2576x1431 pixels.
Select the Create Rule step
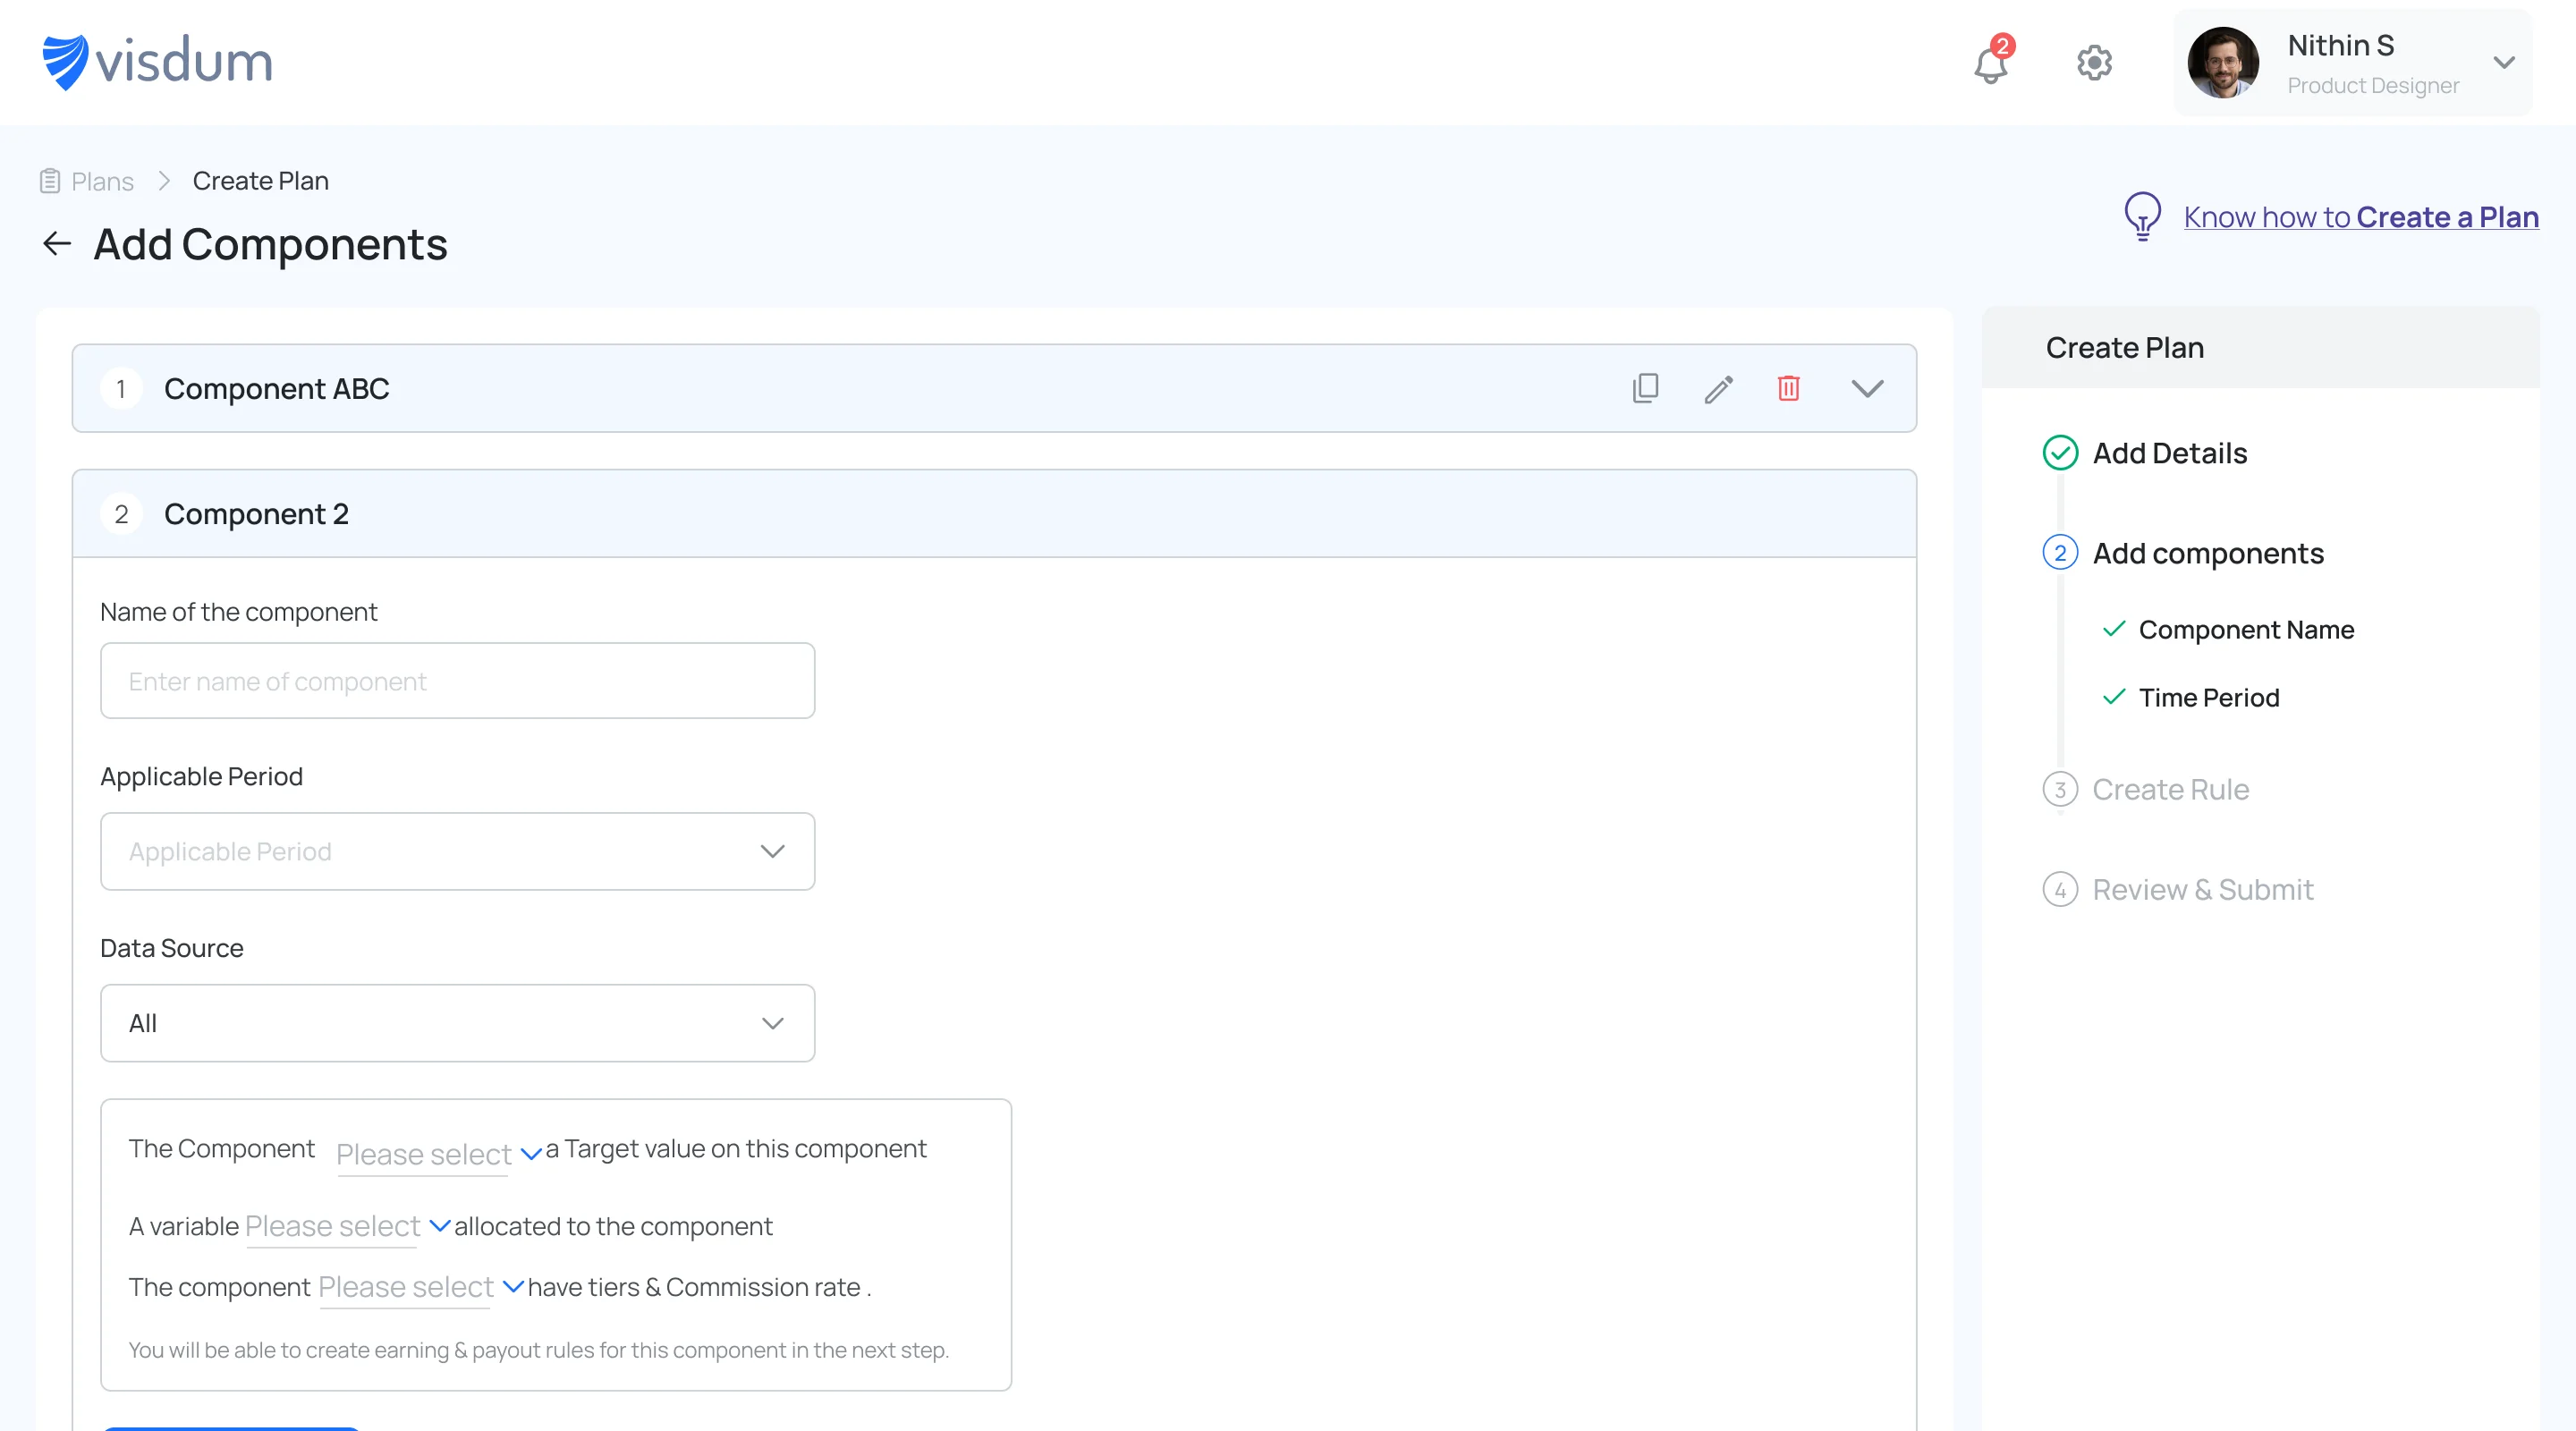pos(2170,789)
